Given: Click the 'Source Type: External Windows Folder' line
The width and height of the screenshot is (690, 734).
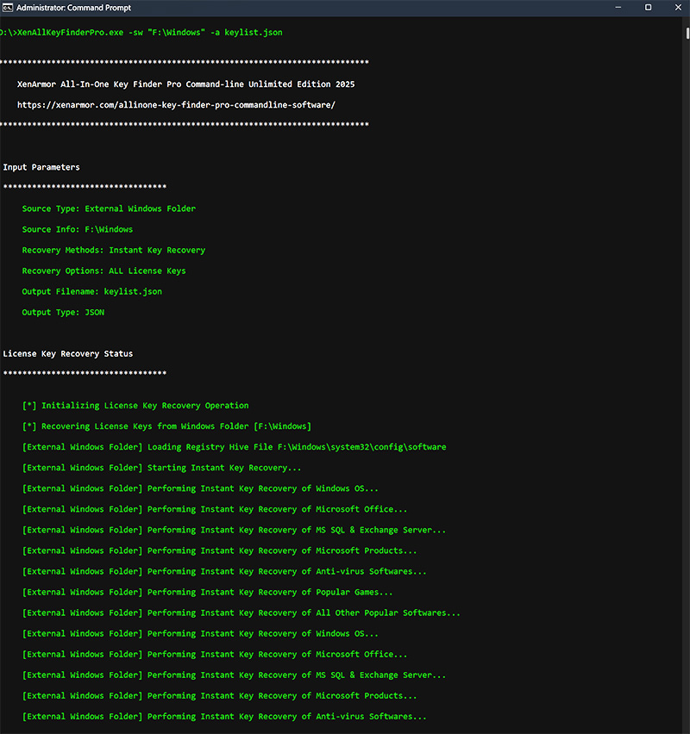Looking at the screenshot, I should (x=109, y=208).
